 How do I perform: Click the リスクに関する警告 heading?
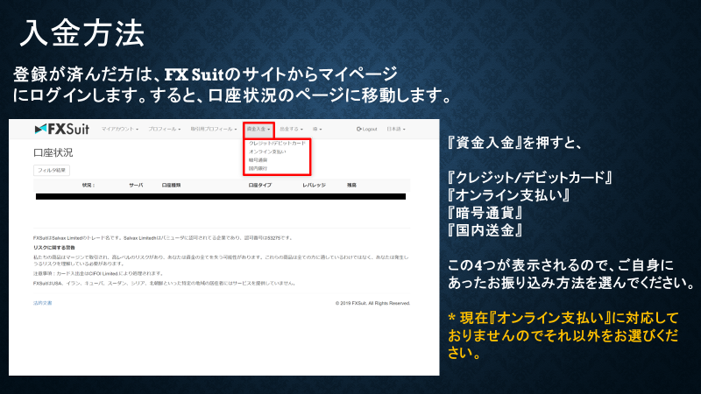pos(54,248)
